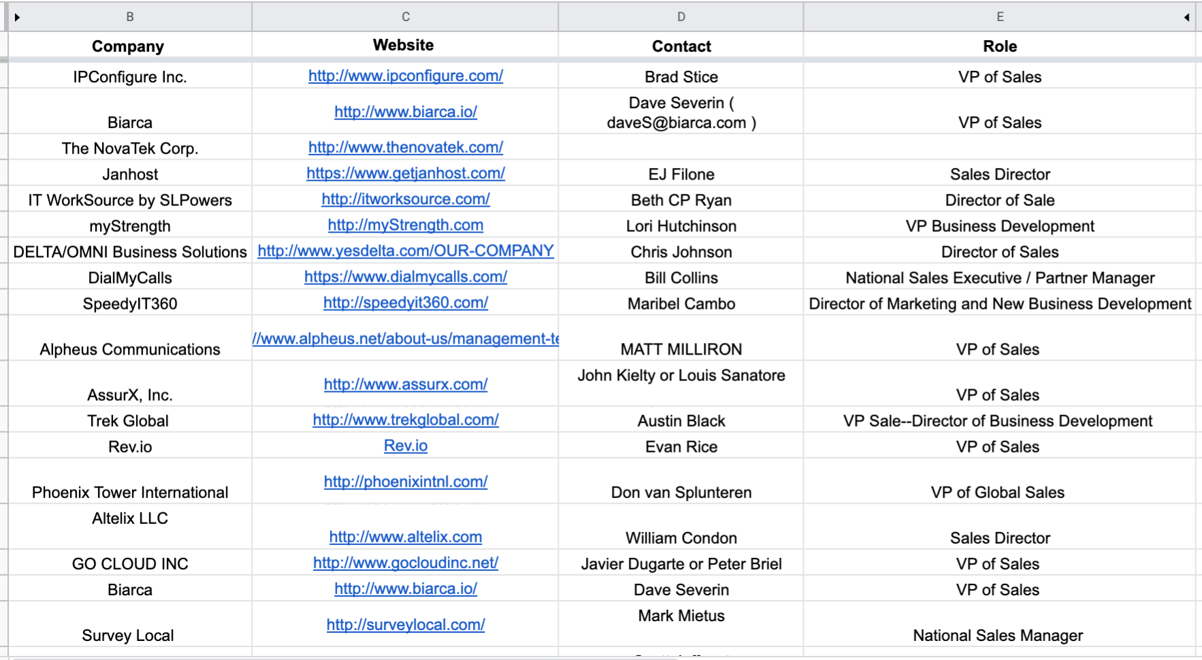Open the surveylocal.com link

coord(406,624)
